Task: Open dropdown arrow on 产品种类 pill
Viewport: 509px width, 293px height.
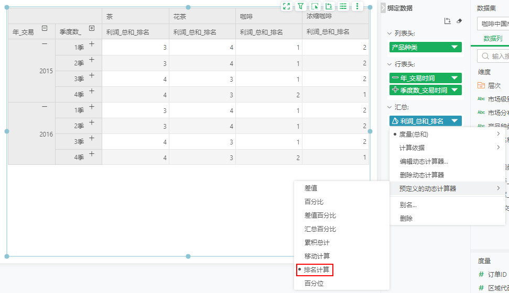Action: coord(454,47)
